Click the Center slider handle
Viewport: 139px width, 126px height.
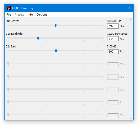coord(56,26)
